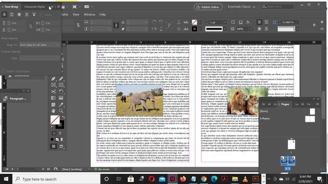Open the preflight No errors dropdown
328x184 pixels.
tap(116, 169)
